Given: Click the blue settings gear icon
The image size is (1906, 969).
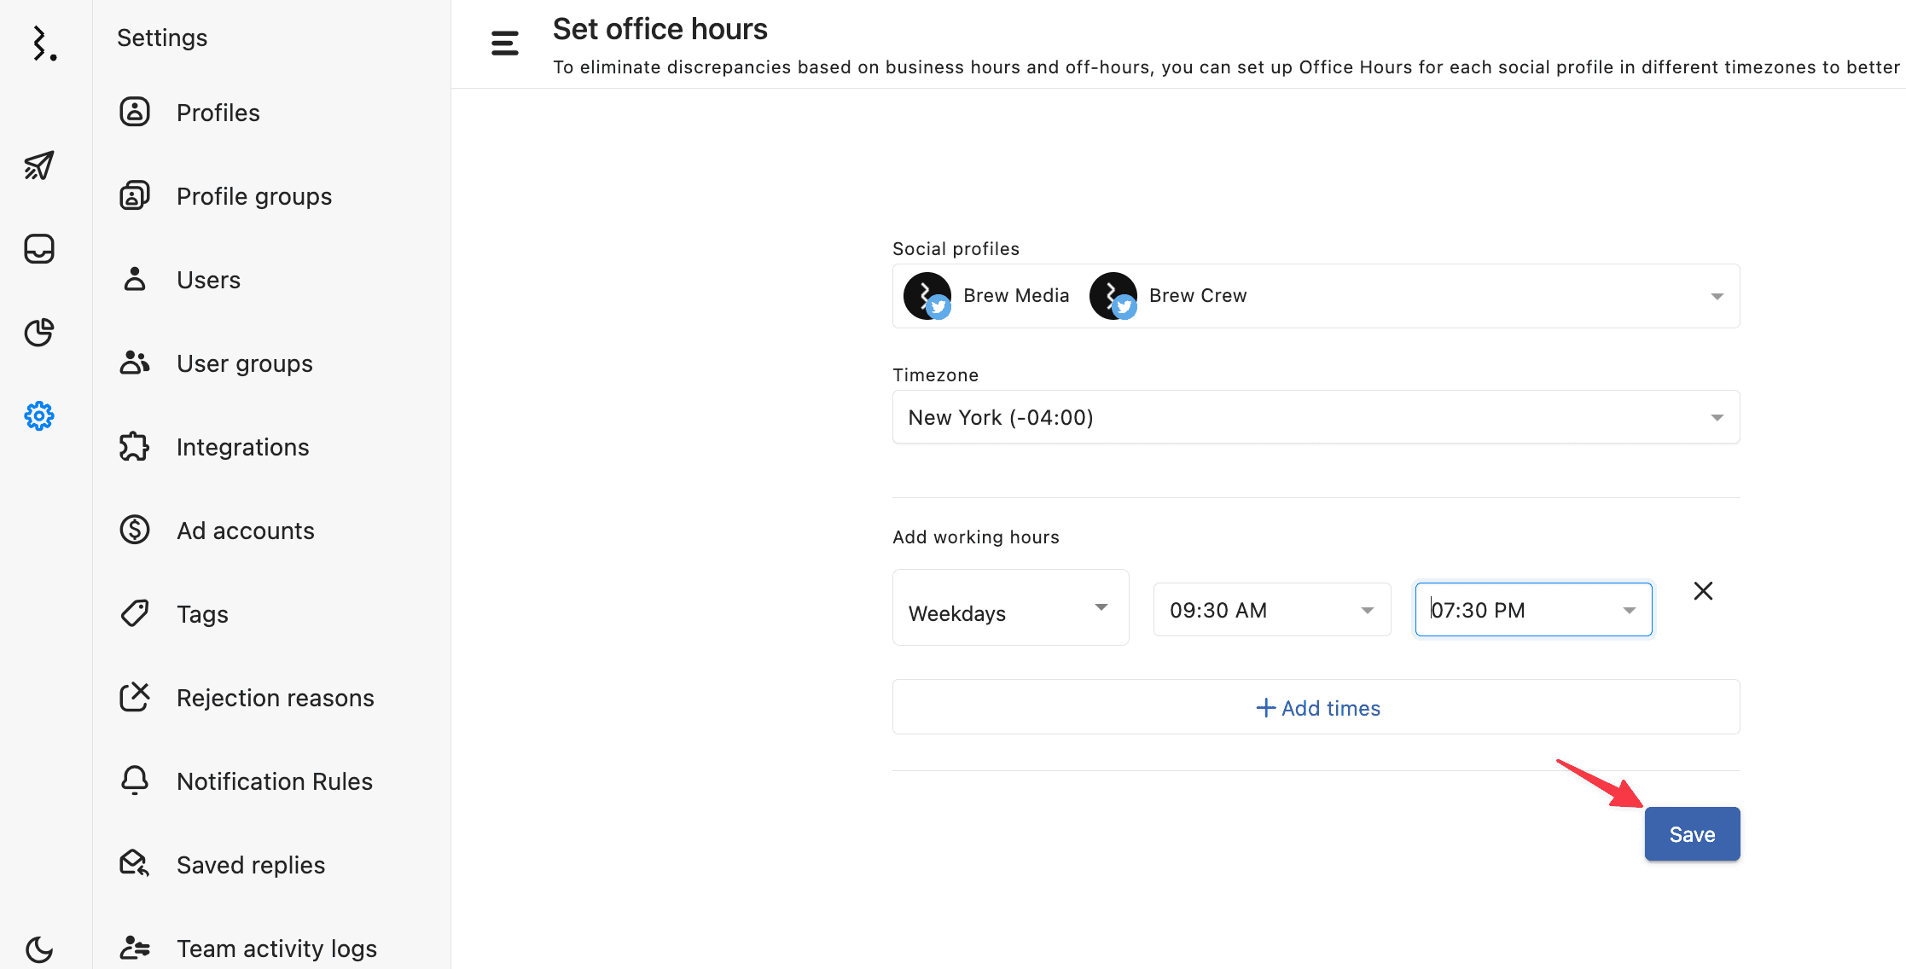Looking at the screenshot, I should coord(39,416).
